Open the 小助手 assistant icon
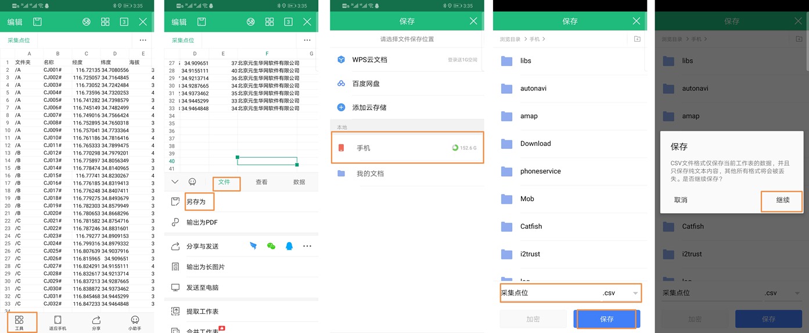809x333 pixels. [135, 322]
